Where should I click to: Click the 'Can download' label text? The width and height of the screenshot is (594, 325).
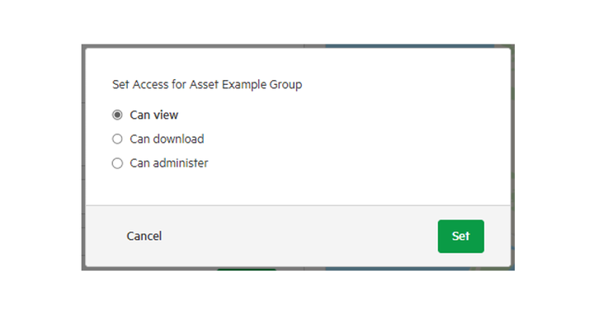167,139
